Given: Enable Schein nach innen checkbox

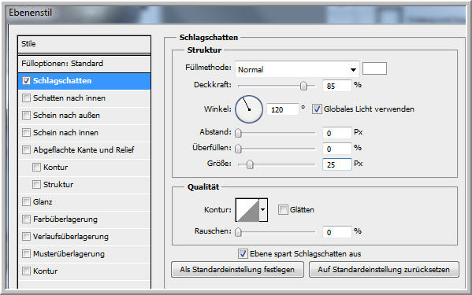Looking at the screenshot, I should tap(26, 132).
